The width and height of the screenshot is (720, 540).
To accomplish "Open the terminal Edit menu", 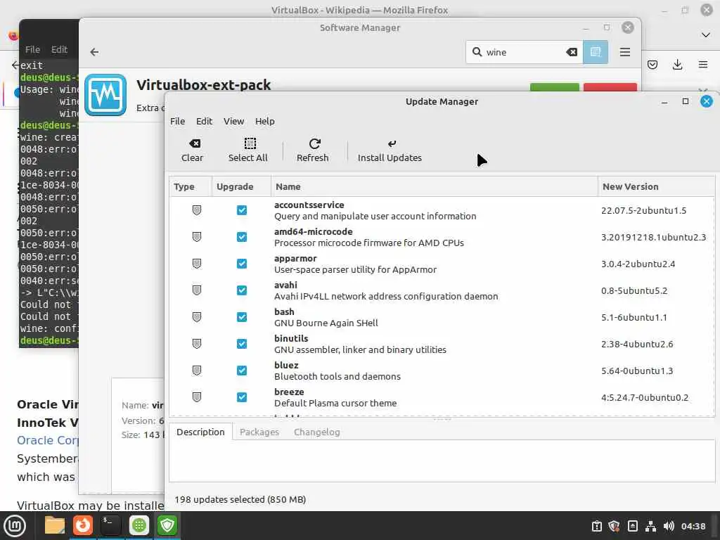I will tap(59, 49).
